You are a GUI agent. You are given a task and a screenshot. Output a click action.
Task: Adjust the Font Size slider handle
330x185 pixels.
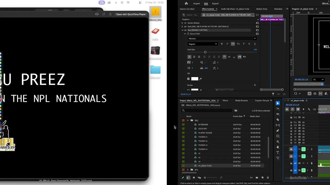pos(205,52)
